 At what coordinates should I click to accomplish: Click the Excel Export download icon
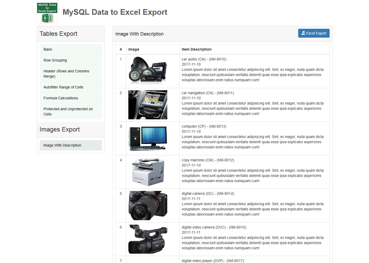pos(303,33)
